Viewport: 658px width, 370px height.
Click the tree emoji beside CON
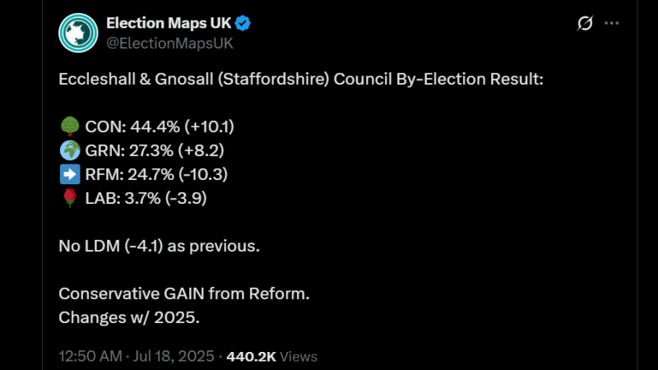69,127
